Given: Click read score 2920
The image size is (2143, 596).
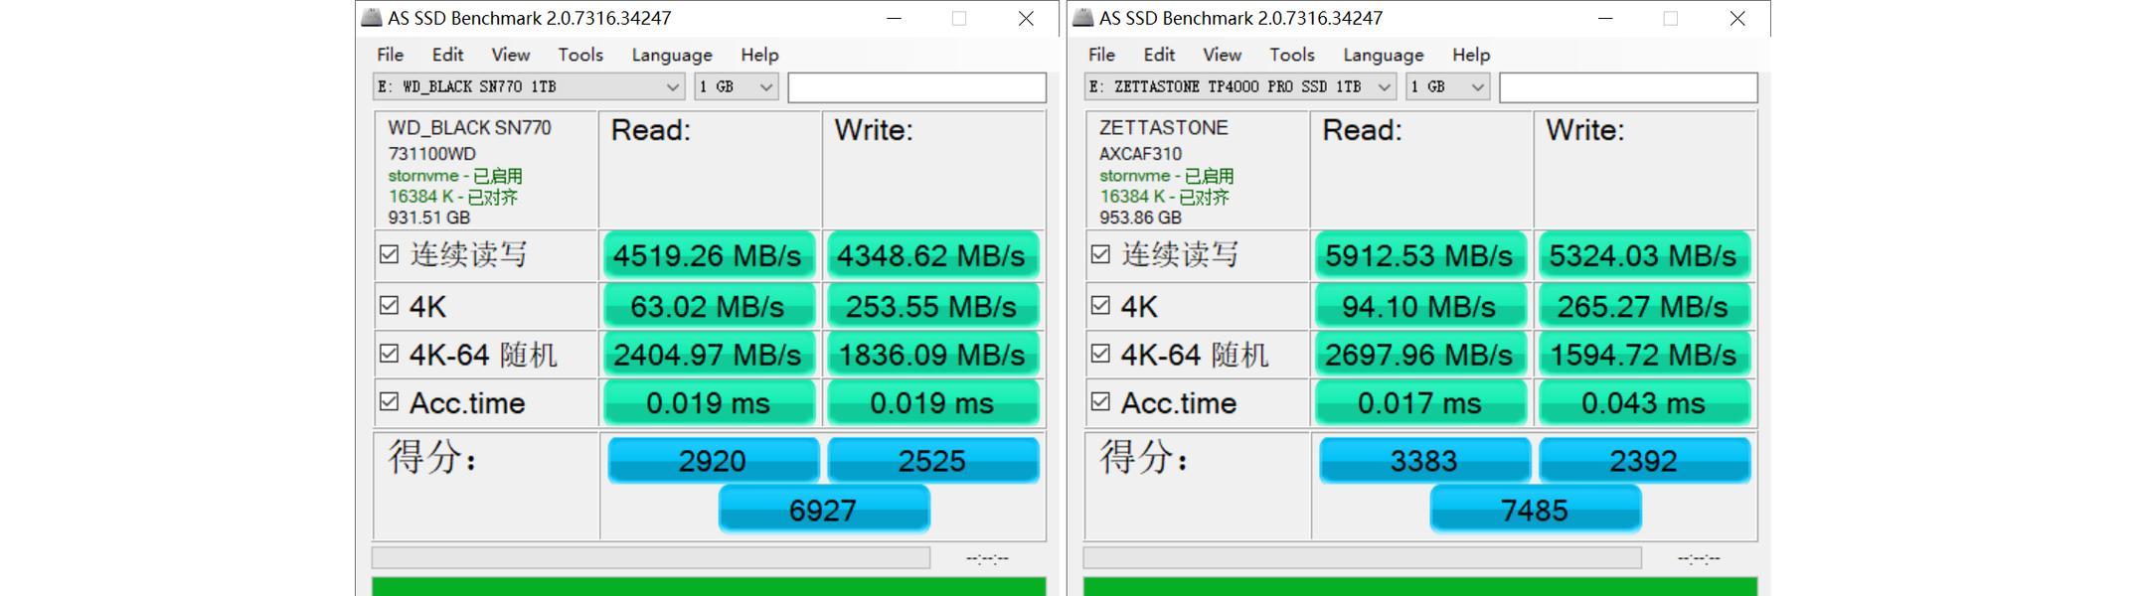Looking at the screenshot, I should (713, 461).
